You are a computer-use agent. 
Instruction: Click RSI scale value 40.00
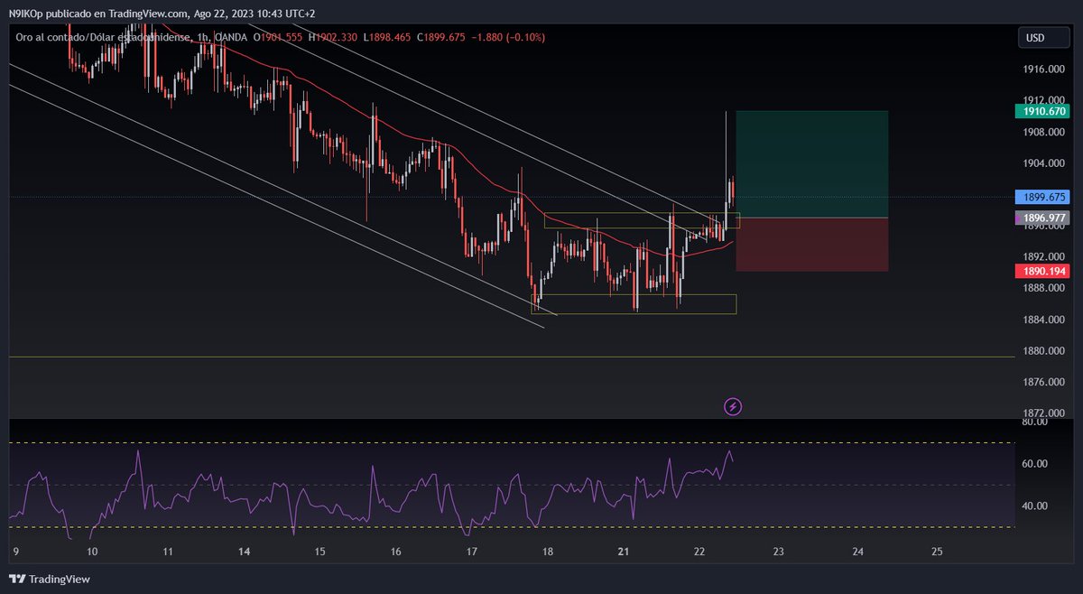[x=1034, y=506]
